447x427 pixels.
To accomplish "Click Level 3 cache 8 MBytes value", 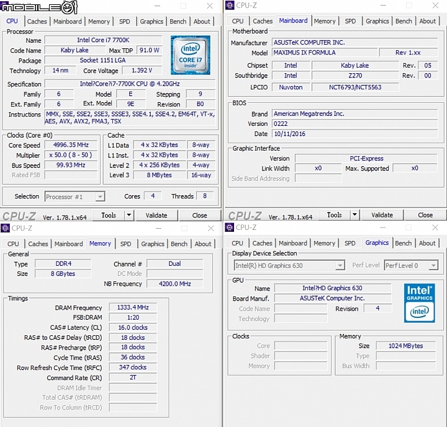I will [x=160, y=175].
